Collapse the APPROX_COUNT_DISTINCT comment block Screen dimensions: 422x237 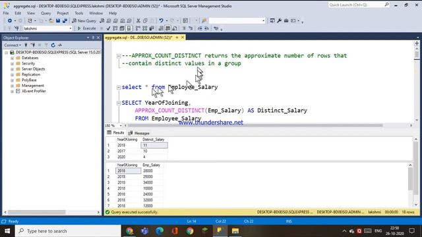coord(119,56)
